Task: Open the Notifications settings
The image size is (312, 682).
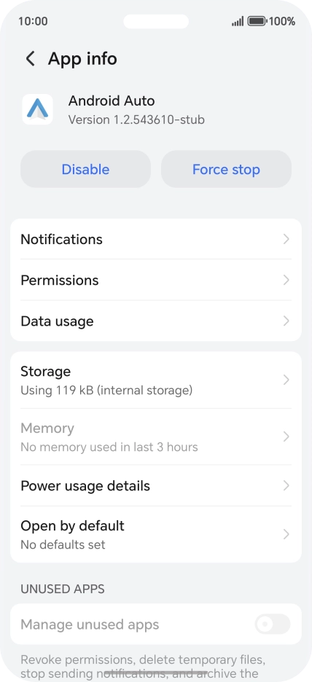Action: coord(156,239)
